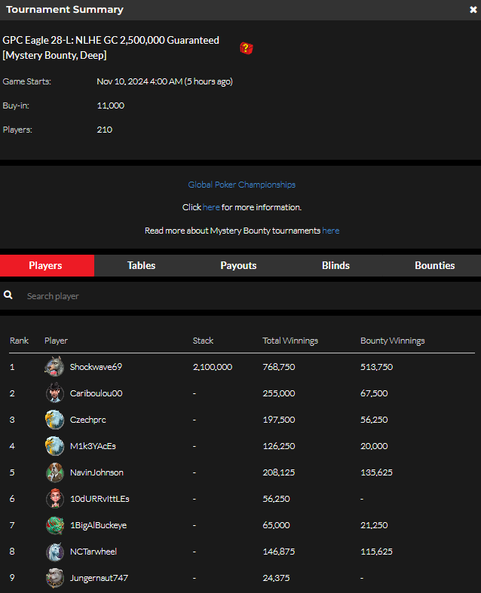Select player name NavinJohnson
The height and width of the screenshot is (593, 481).
tap(97, 472)
